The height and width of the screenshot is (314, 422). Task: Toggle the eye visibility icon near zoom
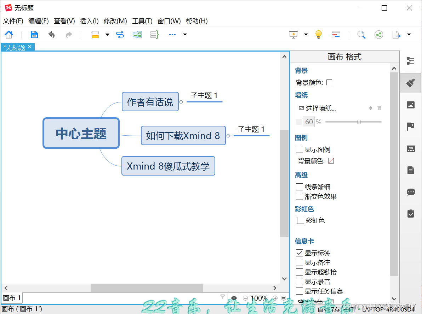tap(234, 298)
